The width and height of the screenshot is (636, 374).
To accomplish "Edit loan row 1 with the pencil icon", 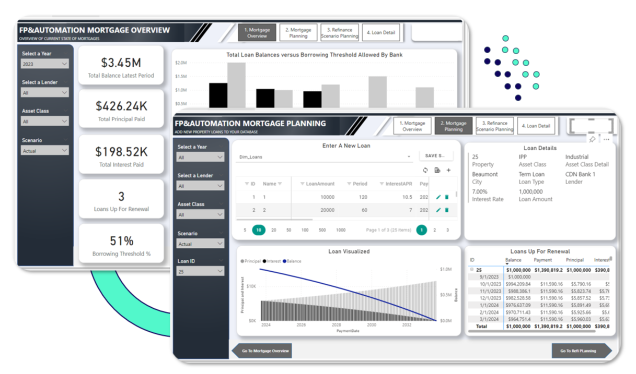I will [438, 197].
